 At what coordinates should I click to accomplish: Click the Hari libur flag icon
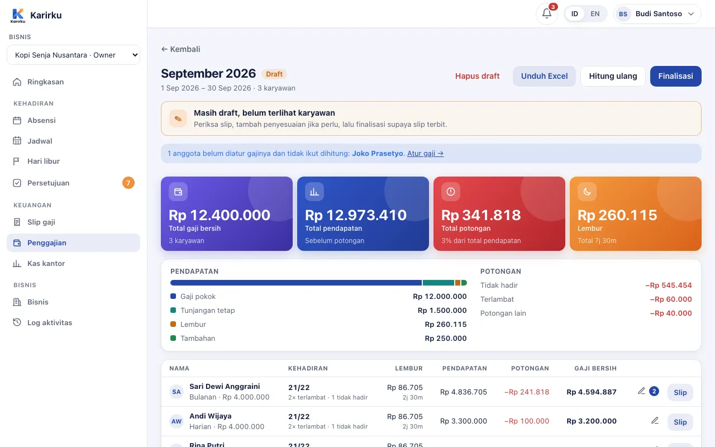17,161
